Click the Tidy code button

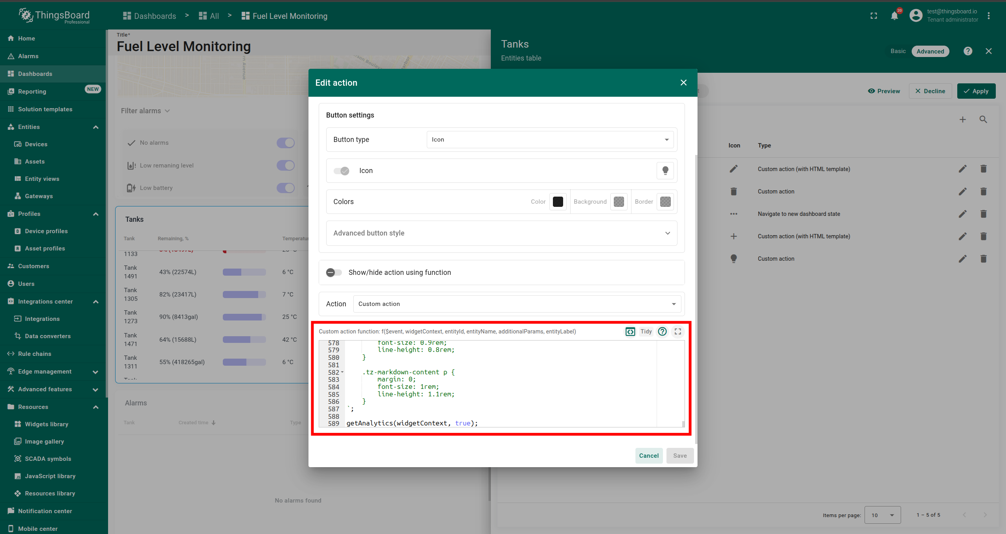pyautogui.click(x=646, y=331)
